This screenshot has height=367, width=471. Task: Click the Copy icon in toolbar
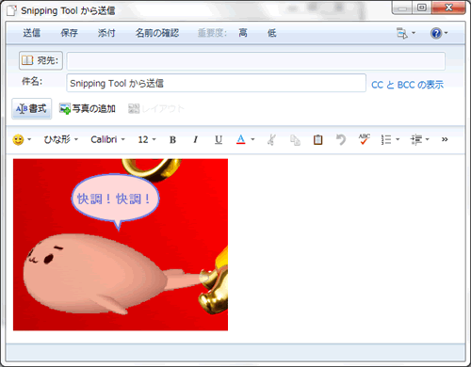[x=295, y=140]
